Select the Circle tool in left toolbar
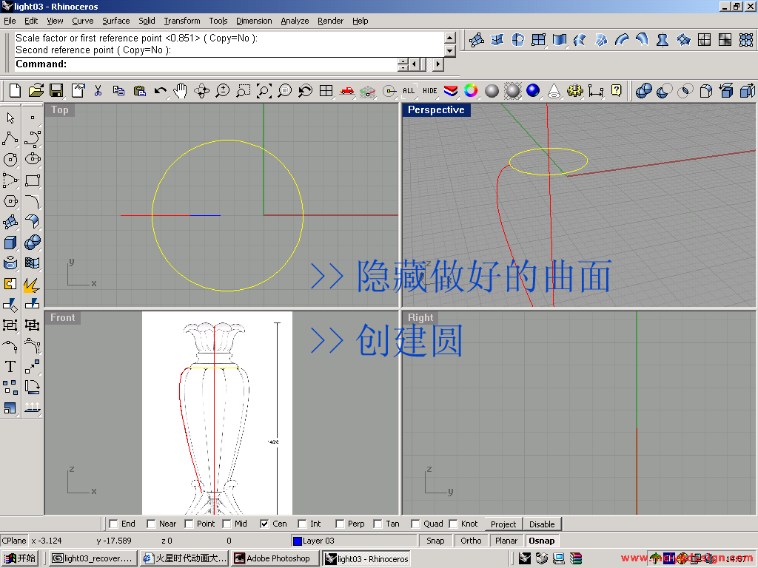The image size is (758, 568). tap(10, 159)
